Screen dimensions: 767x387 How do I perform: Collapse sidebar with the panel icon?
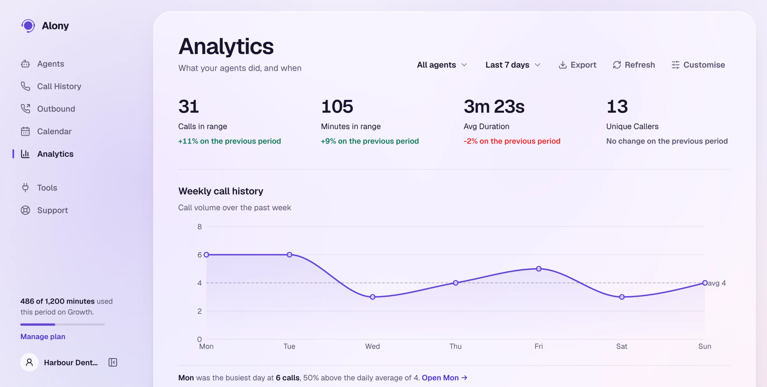point(113,362)
